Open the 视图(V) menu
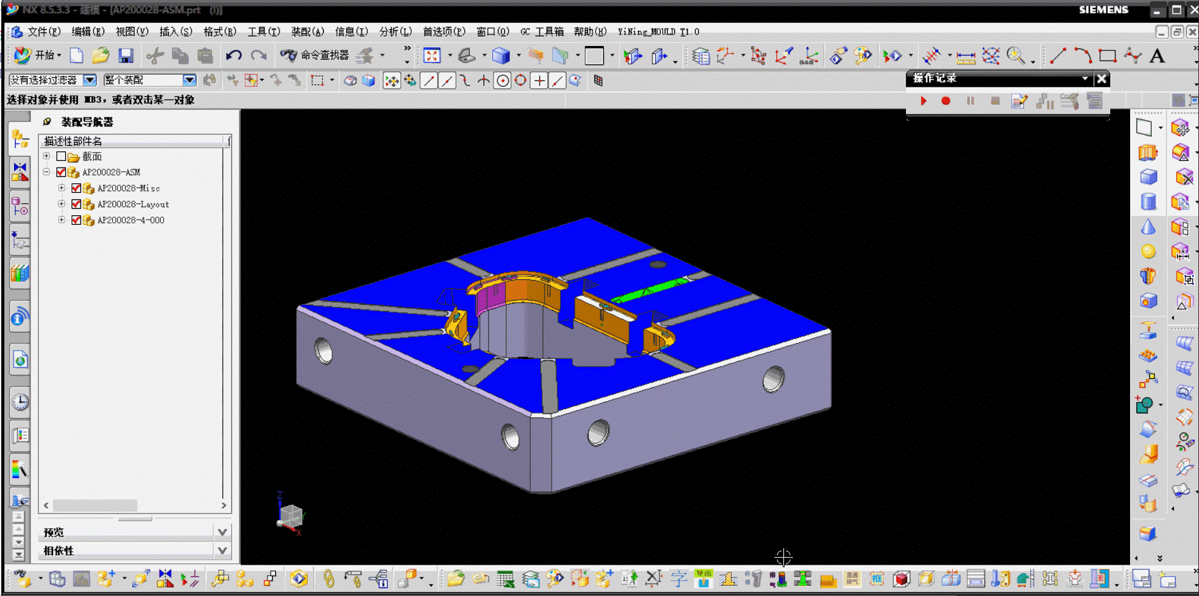 [132, 32]
